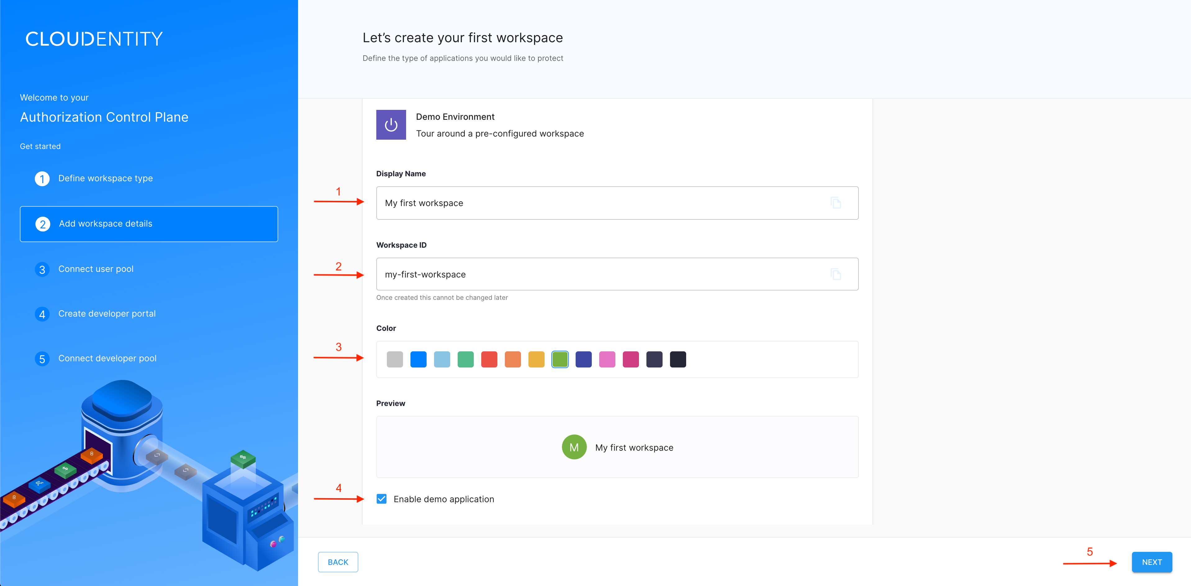Click step 5 number circle
This screenshot has width=1191, height=586.
coord(42,359)
